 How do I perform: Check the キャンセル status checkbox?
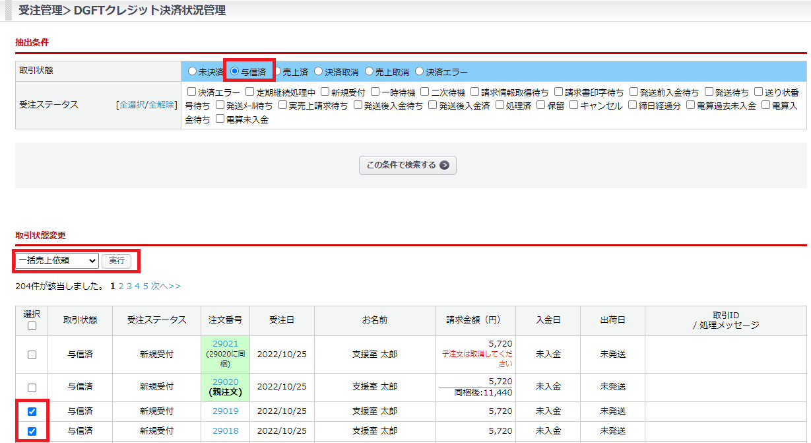point(574,105)
